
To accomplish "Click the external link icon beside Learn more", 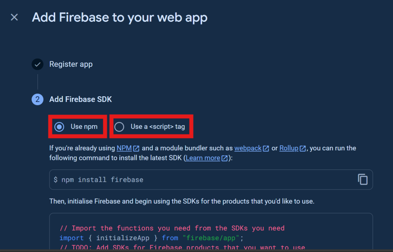I will (225, 158).
